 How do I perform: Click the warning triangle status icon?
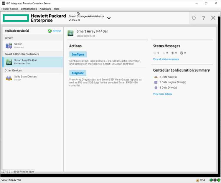point(164,53)
